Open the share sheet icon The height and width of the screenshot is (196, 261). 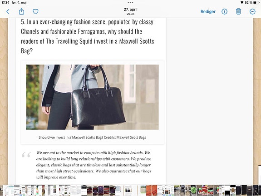[21, 11]
